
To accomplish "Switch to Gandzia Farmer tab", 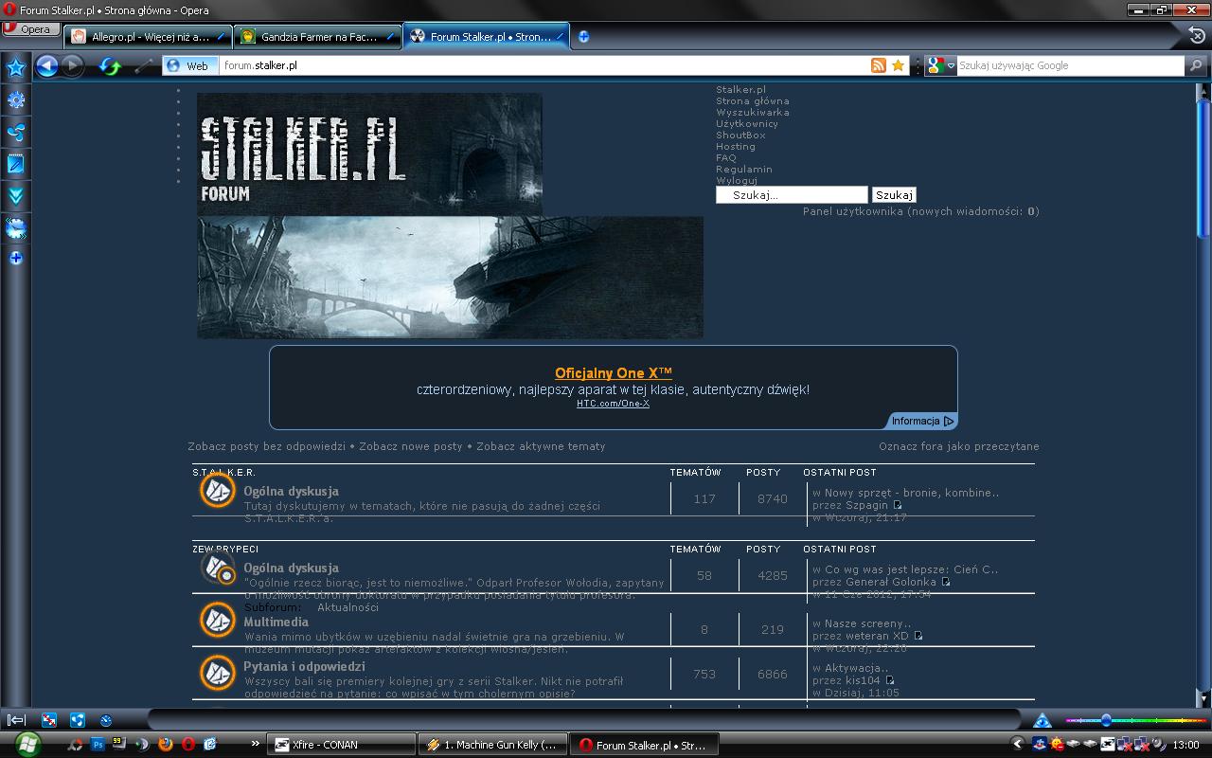I will tap(317, 37).
